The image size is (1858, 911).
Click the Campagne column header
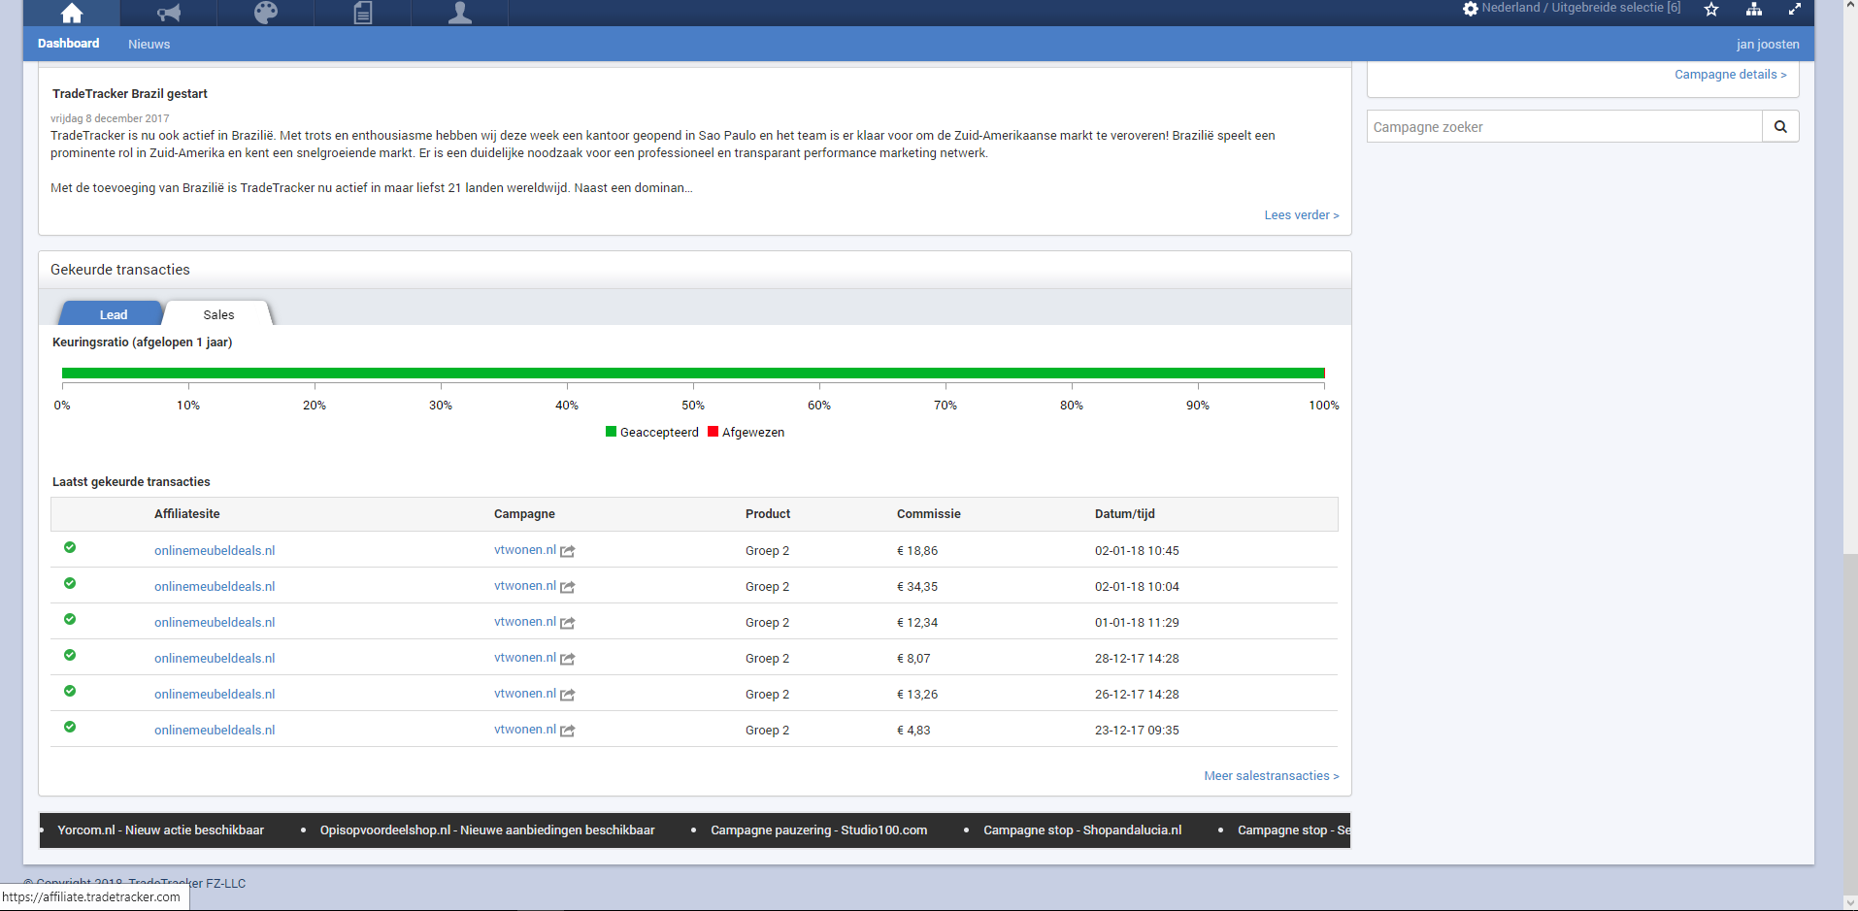pos(524,514)
